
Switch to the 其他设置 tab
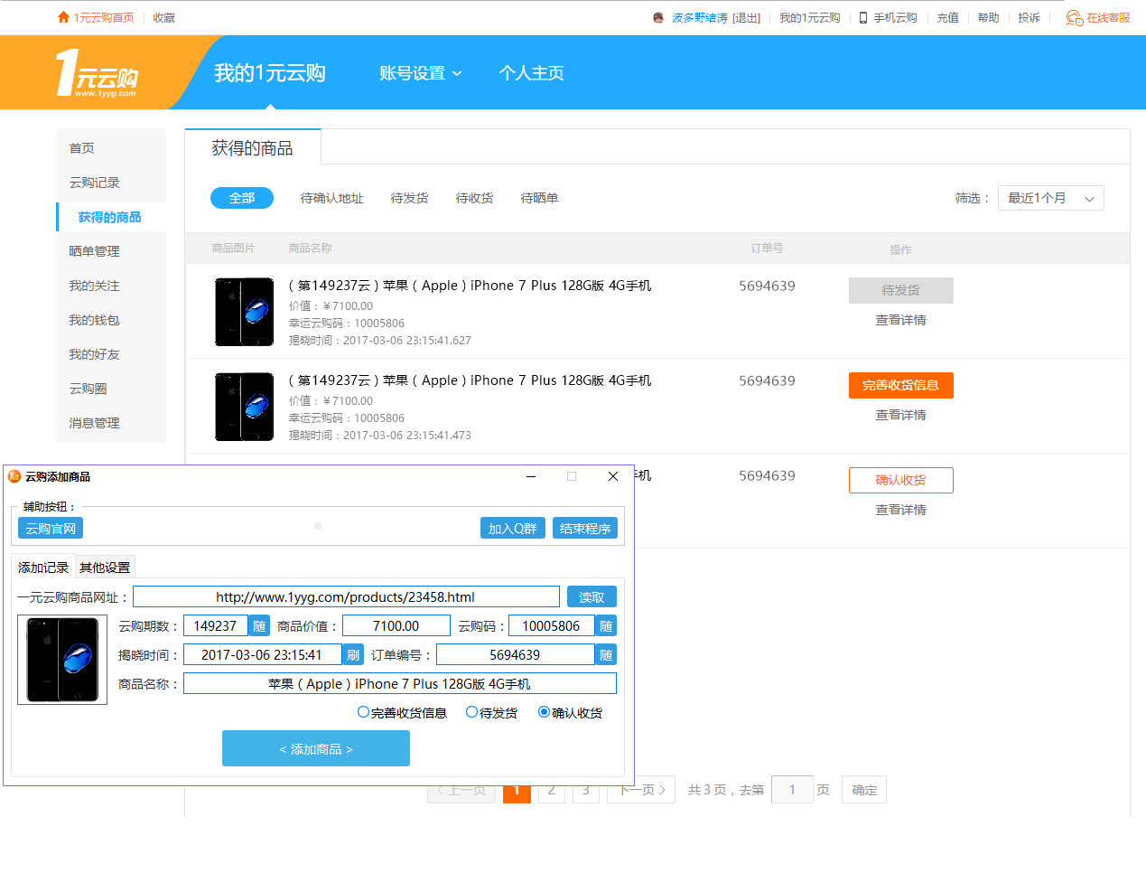pyautogui.click(x=105, y=568)
